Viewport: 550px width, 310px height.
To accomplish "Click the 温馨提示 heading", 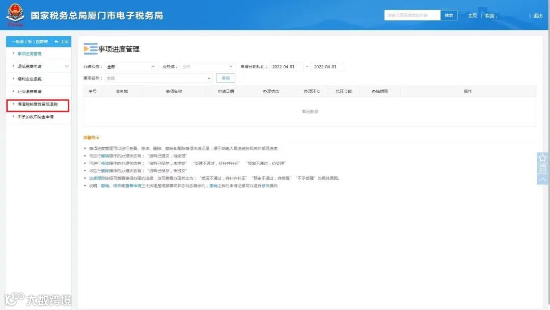I will [91, 138].
